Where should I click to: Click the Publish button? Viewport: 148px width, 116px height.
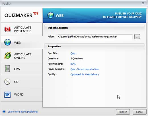coord(123,112)
